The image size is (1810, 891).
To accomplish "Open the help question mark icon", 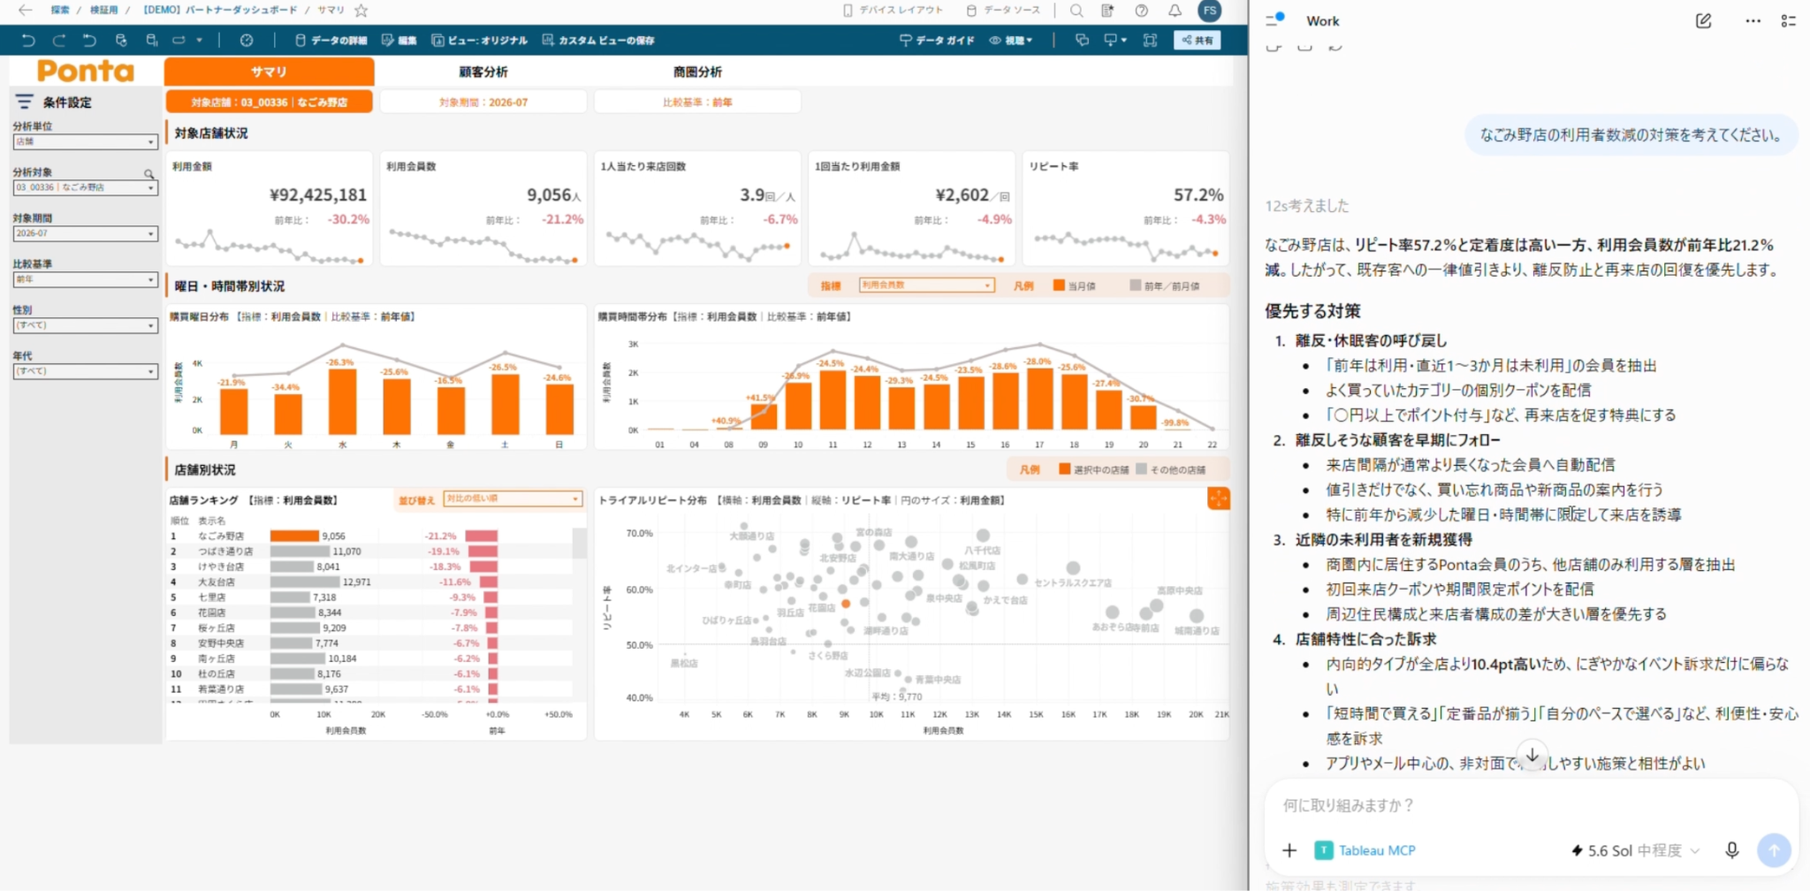I will 1142,11.
